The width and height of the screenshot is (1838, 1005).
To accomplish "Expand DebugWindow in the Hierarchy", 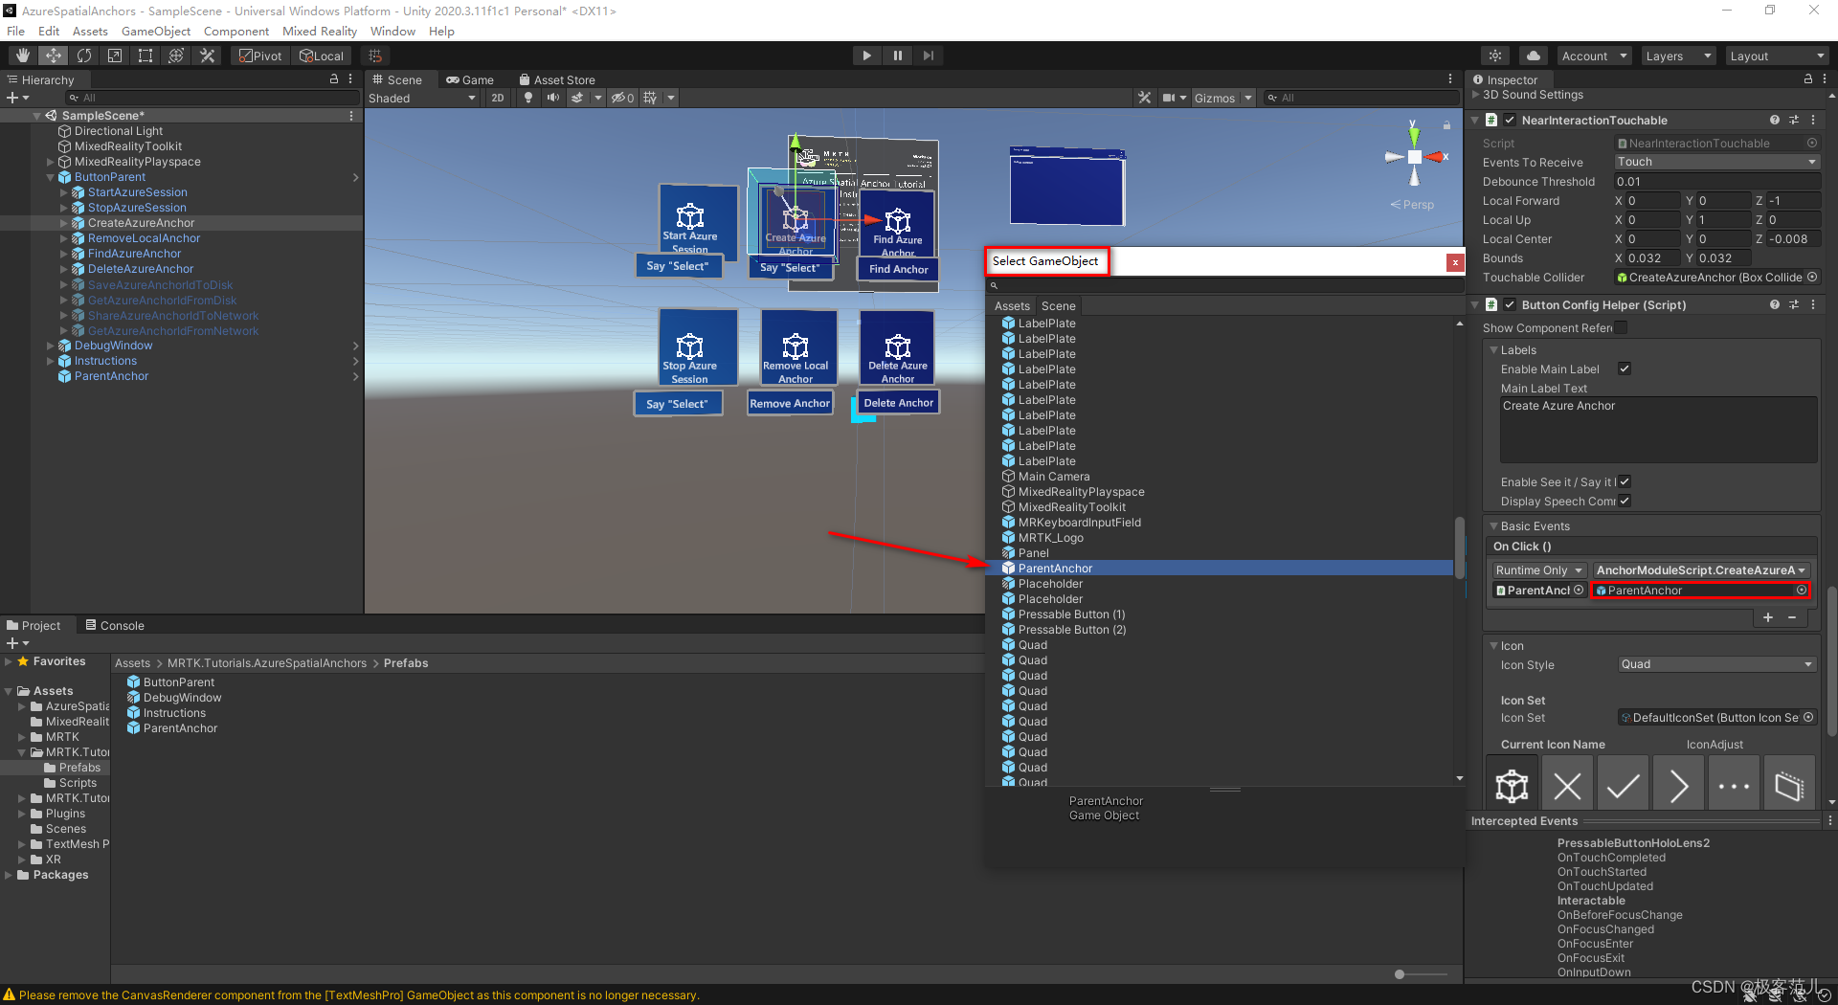I will (51, 346).
